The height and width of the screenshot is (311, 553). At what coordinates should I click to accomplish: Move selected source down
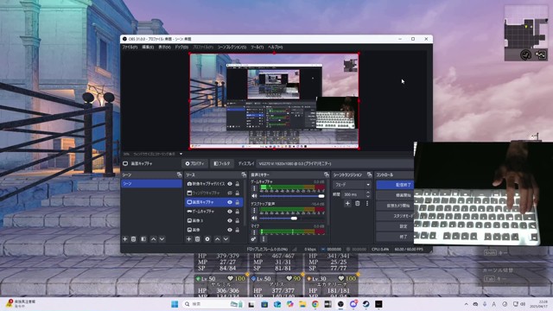click(226, 239)
